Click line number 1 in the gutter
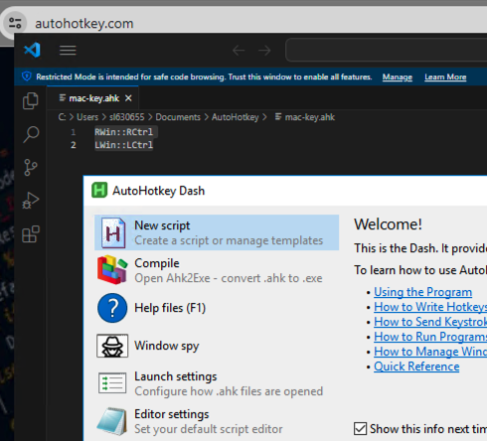Screen dimensions: 487x441 [x=74, y=132]
